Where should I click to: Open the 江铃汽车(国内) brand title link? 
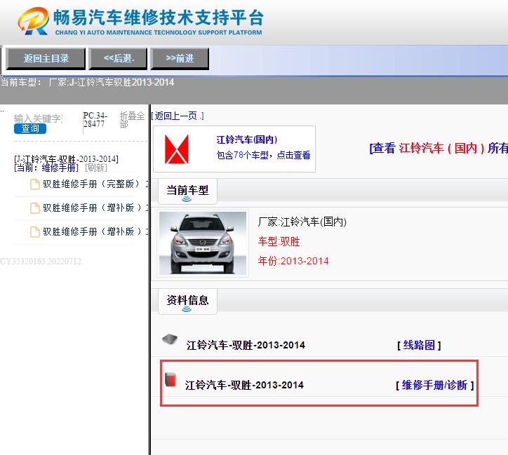(x=247, y=140)
